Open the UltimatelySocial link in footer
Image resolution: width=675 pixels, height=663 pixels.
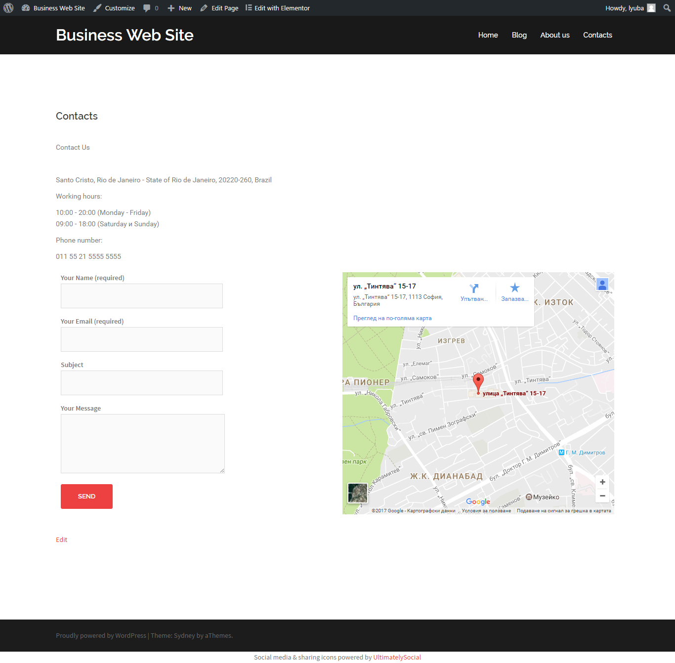(x=397, y=657)
